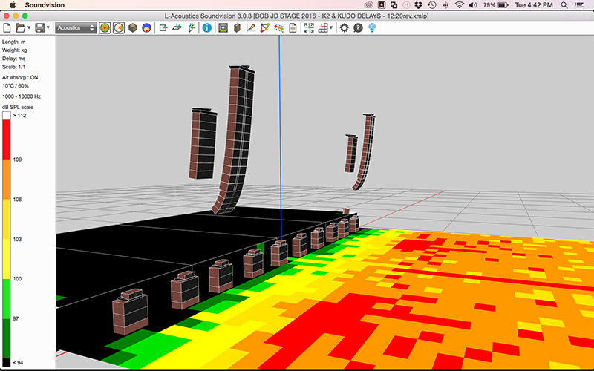Viewport: 594px width, 371px height.
Task: Select the vertical axis view icon
Action: tap(192, 27)
